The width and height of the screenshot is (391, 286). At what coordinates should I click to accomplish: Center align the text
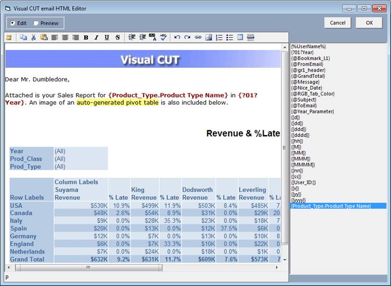(x=65, y=37)
